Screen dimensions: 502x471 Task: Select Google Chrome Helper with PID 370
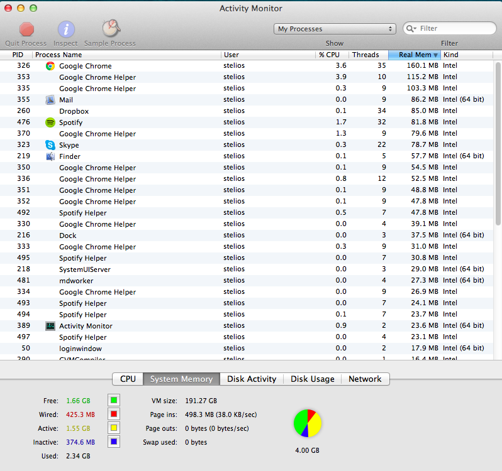[x=247, y=134]
